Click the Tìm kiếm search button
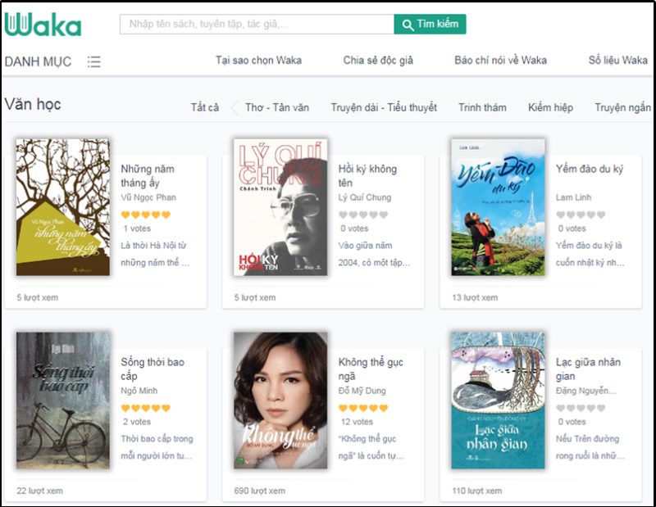656x507 pixels. coord(430,25)
